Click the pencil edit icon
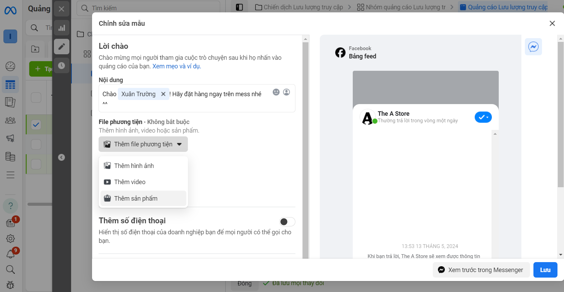The image size is (564, 292). [61, 47]
